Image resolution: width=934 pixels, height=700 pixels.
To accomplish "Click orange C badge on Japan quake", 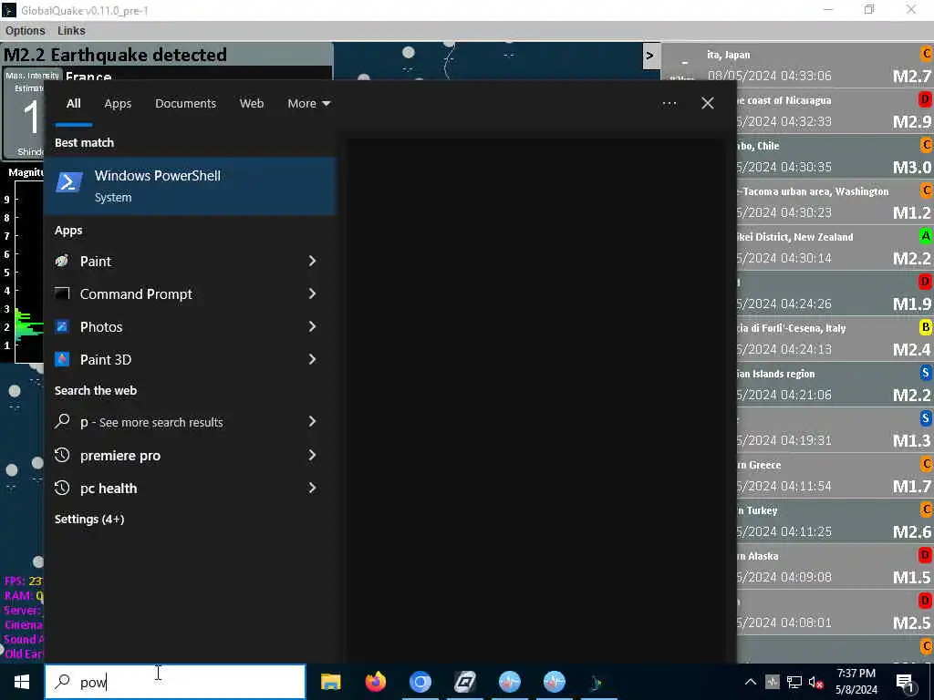I will [927, 54].
